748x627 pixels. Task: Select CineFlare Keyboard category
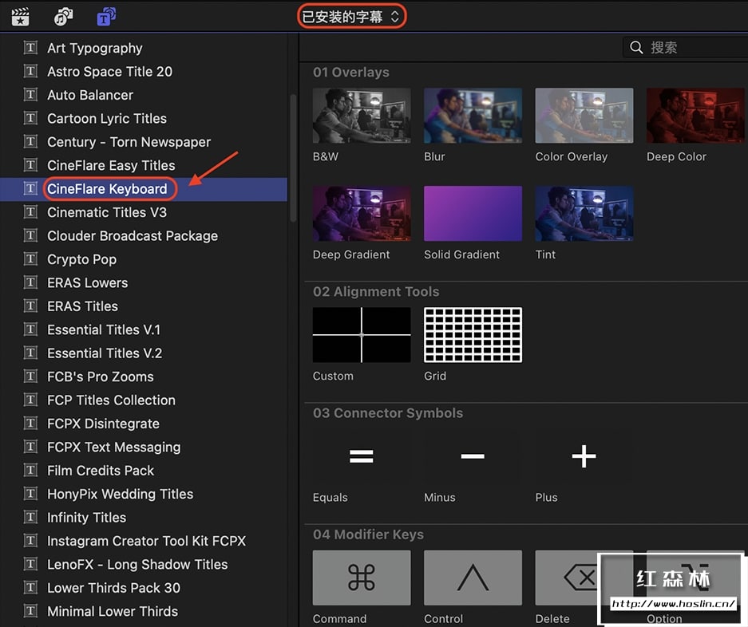pos(107,189)
